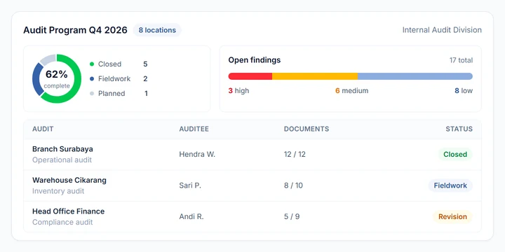The image size is (505, 252).
Task: Click the Open findings heading
Action: 255,60
